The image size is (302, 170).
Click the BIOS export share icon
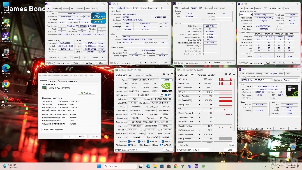click(x=161, y=95)
